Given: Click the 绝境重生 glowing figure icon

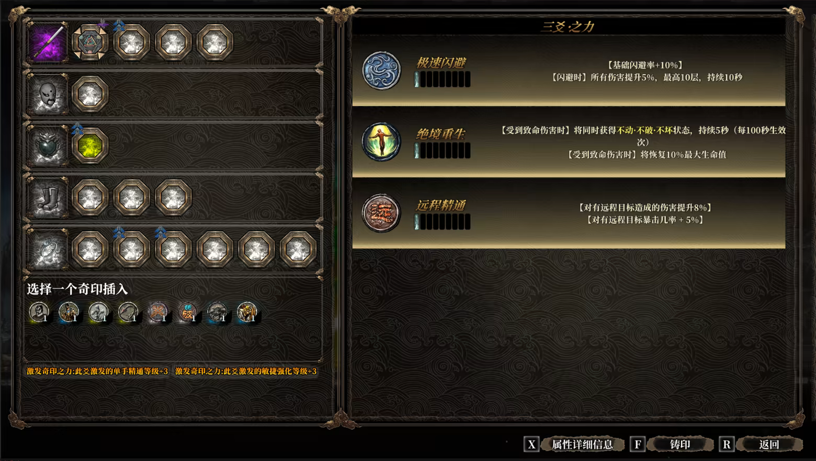Looking at the screenshot, I should [381, 142].
